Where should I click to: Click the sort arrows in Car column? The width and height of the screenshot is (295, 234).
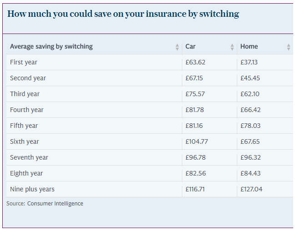coord(232,47)
